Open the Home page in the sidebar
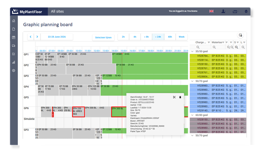Viewport: 260px width, 154px height. 13,21
